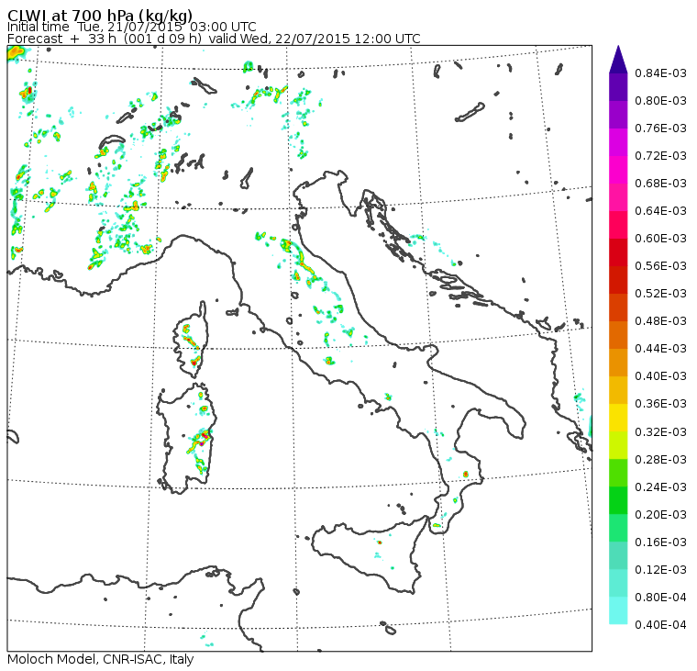Select the 0.32E-03 legend value

click(x=660, y=432)
